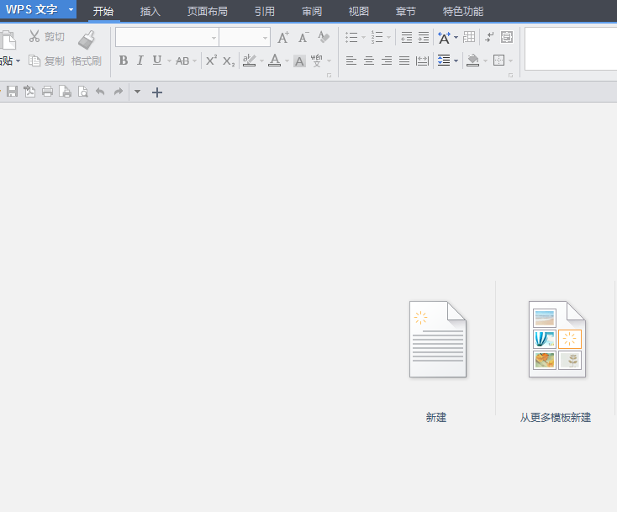The width and height of the screenshot is (617, 512).
Task: Click the framed page icon in paragraph group
Action: click(x=507, y=37)
